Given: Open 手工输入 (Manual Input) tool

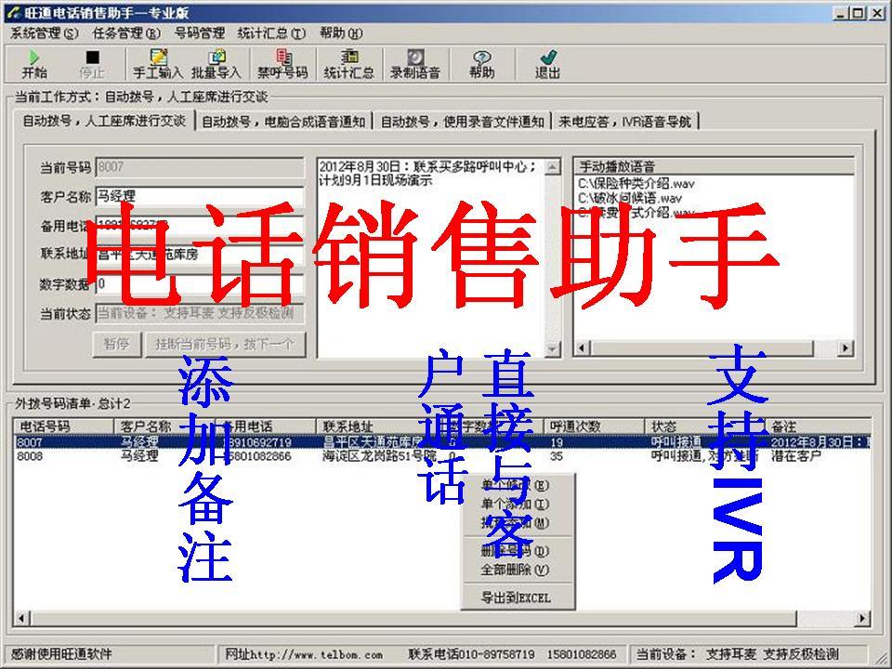Looking at the screenshot, I should (x=158, y=63).
